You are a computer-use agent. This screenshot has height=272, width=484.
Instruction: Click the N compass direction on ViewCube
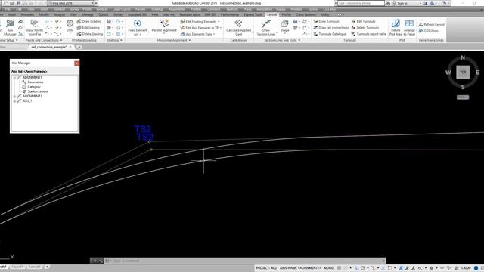tap(463, 57)
